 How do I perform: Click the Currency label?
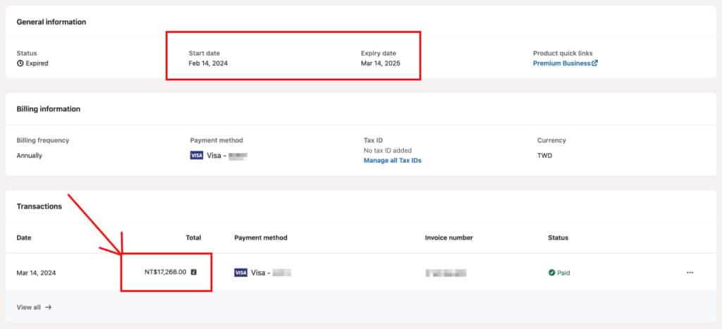pos(551,140)
